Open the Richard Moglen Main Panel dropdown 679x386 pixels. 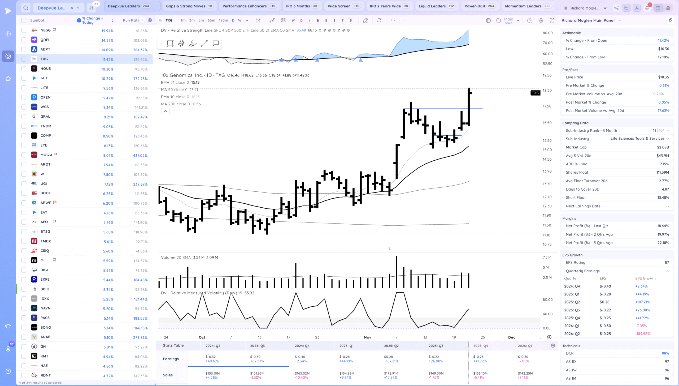point(620,20)
